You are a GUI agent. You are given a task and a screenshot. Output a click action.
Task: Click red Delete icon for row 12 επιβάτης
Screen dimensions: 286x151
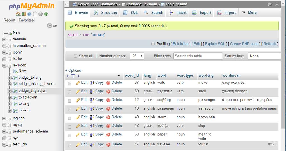108,100
